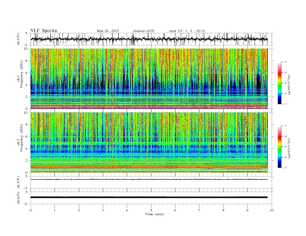Click time axis end tick label "10"

[272, 210]
